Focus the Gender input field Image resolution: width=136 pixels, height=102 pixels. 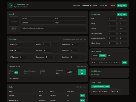pos(37,23)
